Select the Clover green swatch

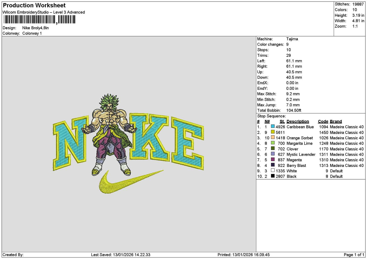[273, 149]
